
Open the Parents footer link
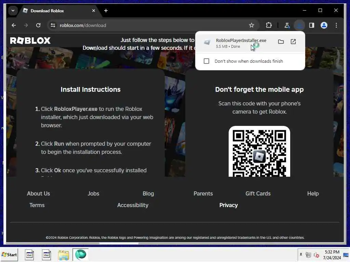(x=203, y=194)
